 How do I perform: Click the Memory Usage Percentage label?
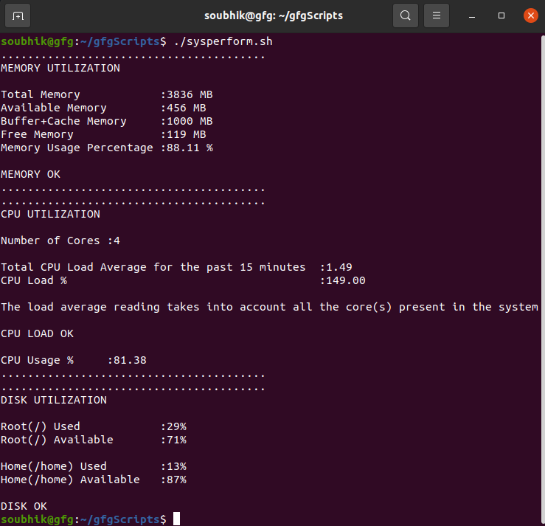click(77, 148)
